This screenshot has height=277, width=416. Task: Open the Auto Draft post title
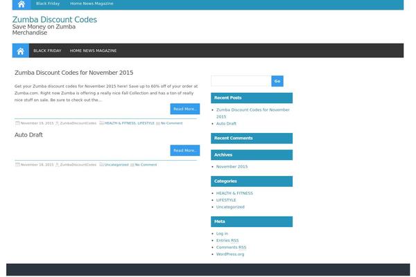(x=28, y=135)
